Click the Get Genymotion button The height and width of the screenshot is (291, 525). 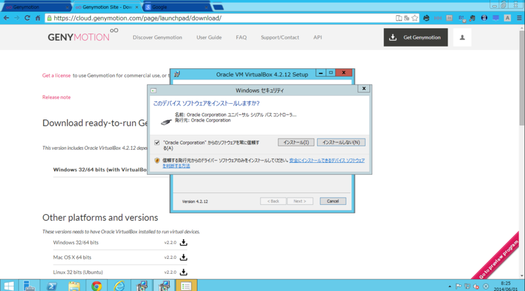(x=415, y=37)
